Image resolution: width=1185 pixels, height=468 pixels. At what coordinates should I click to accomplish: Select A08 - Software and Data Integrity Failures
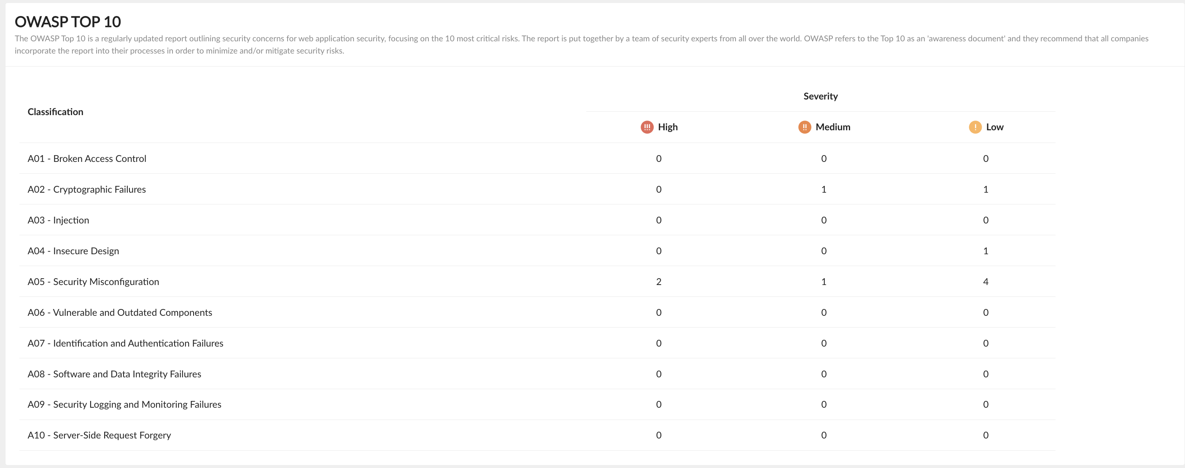click(x=114, y=374)
